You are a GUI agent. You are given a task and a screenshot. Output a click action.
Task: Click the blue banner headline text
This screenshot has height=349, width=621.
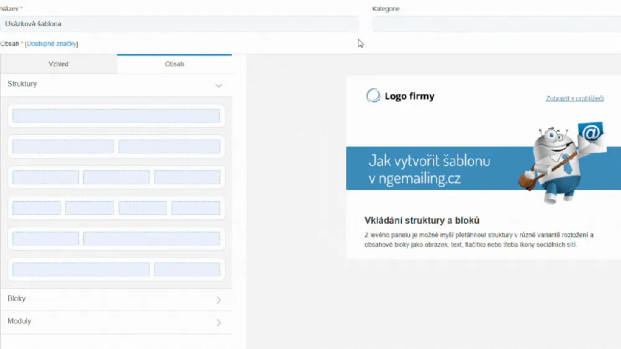click(428, 169)
